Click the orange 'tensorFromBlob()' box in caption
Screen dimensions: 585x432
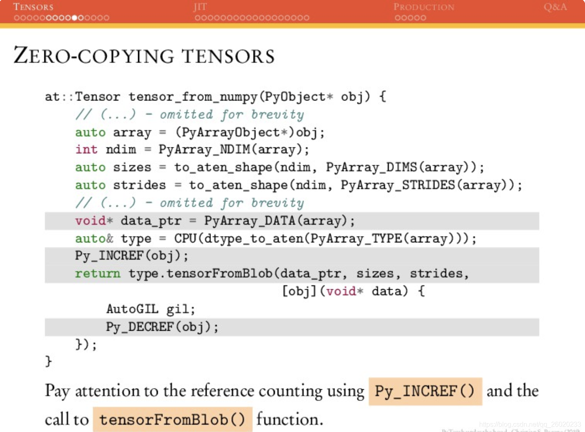pos(172,419)
